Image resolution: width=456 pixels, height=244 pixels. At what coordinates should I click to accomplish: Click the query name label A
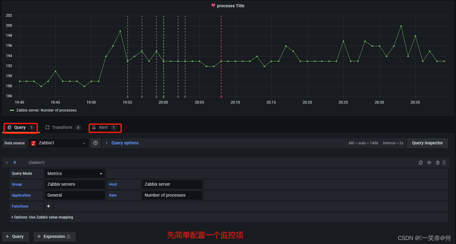tap(15, 163)
